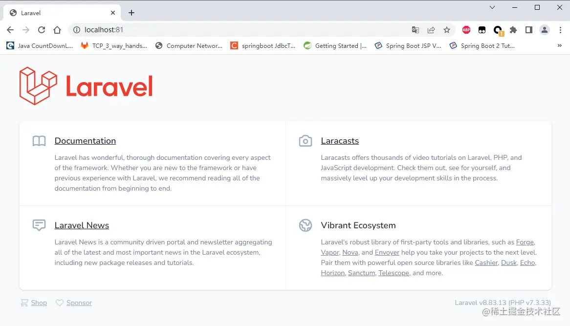
Task: Click the Vibrant Ecosystem heading
Action: pyautogui.click(x=358, y=225)
